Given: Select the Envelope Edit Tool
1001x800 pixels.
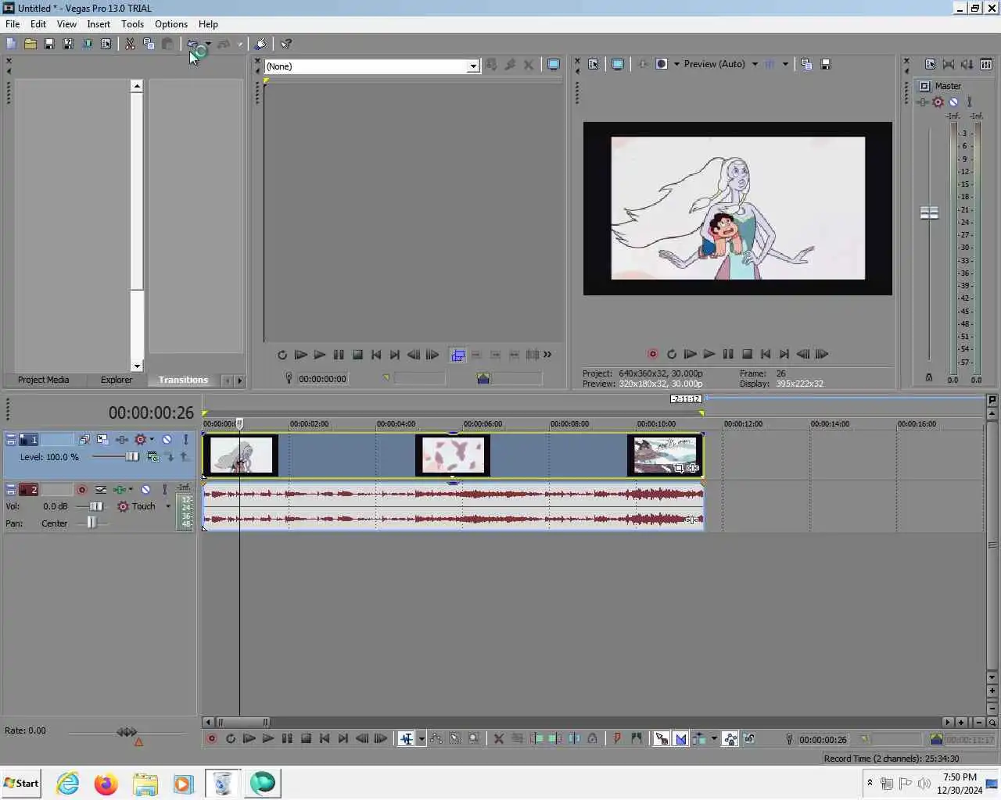Looking at the screenshot, I should (436, 738).
